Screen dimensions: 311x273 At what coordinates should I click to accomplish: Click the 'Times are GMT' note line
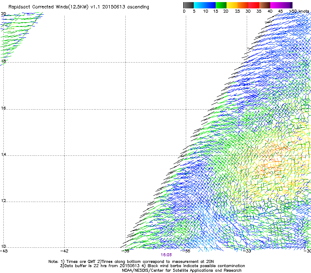coord(131,262)
